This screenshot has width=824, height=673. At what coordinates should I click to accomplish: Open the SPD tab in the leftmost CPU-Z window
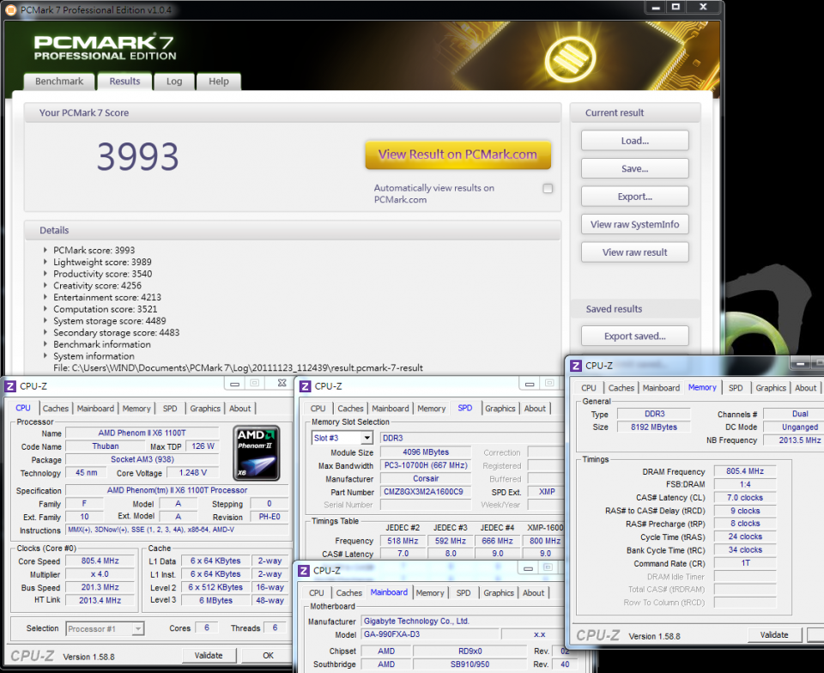click(169, 408)
